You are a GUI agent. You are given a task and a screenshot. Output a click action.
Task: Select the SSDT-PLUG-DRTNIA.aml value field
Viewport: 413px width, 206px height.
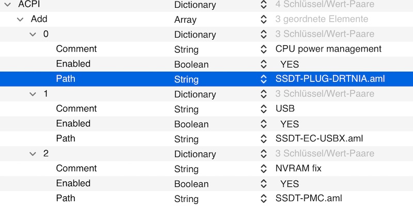pyautogui.click(x=330, y=79)
